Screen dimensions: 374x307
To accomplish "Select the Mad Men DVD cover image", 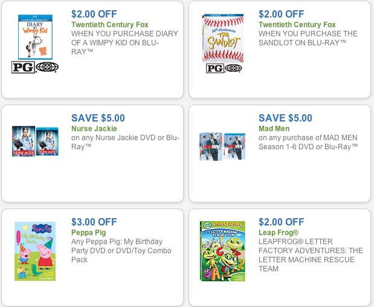I will tap(222, 146).
